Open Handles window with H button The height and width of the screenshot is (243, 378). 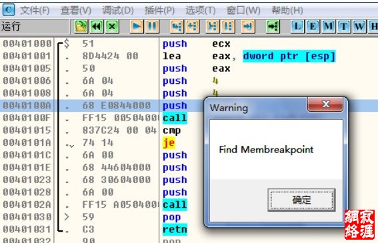373,26
